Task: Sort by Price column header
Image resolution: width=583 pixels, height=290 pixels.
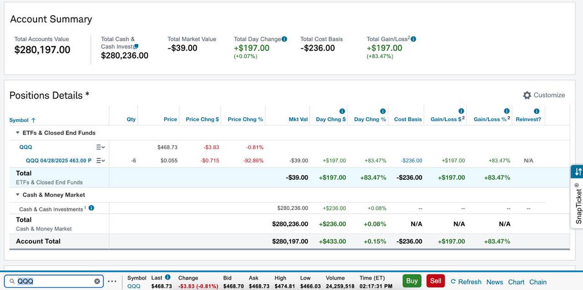Action: (171, 119)
